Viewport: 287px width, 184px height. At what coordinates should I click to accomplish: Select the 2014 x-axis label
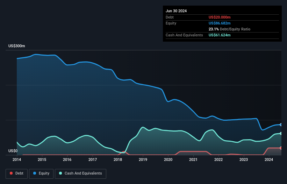(x=17, y=160)
